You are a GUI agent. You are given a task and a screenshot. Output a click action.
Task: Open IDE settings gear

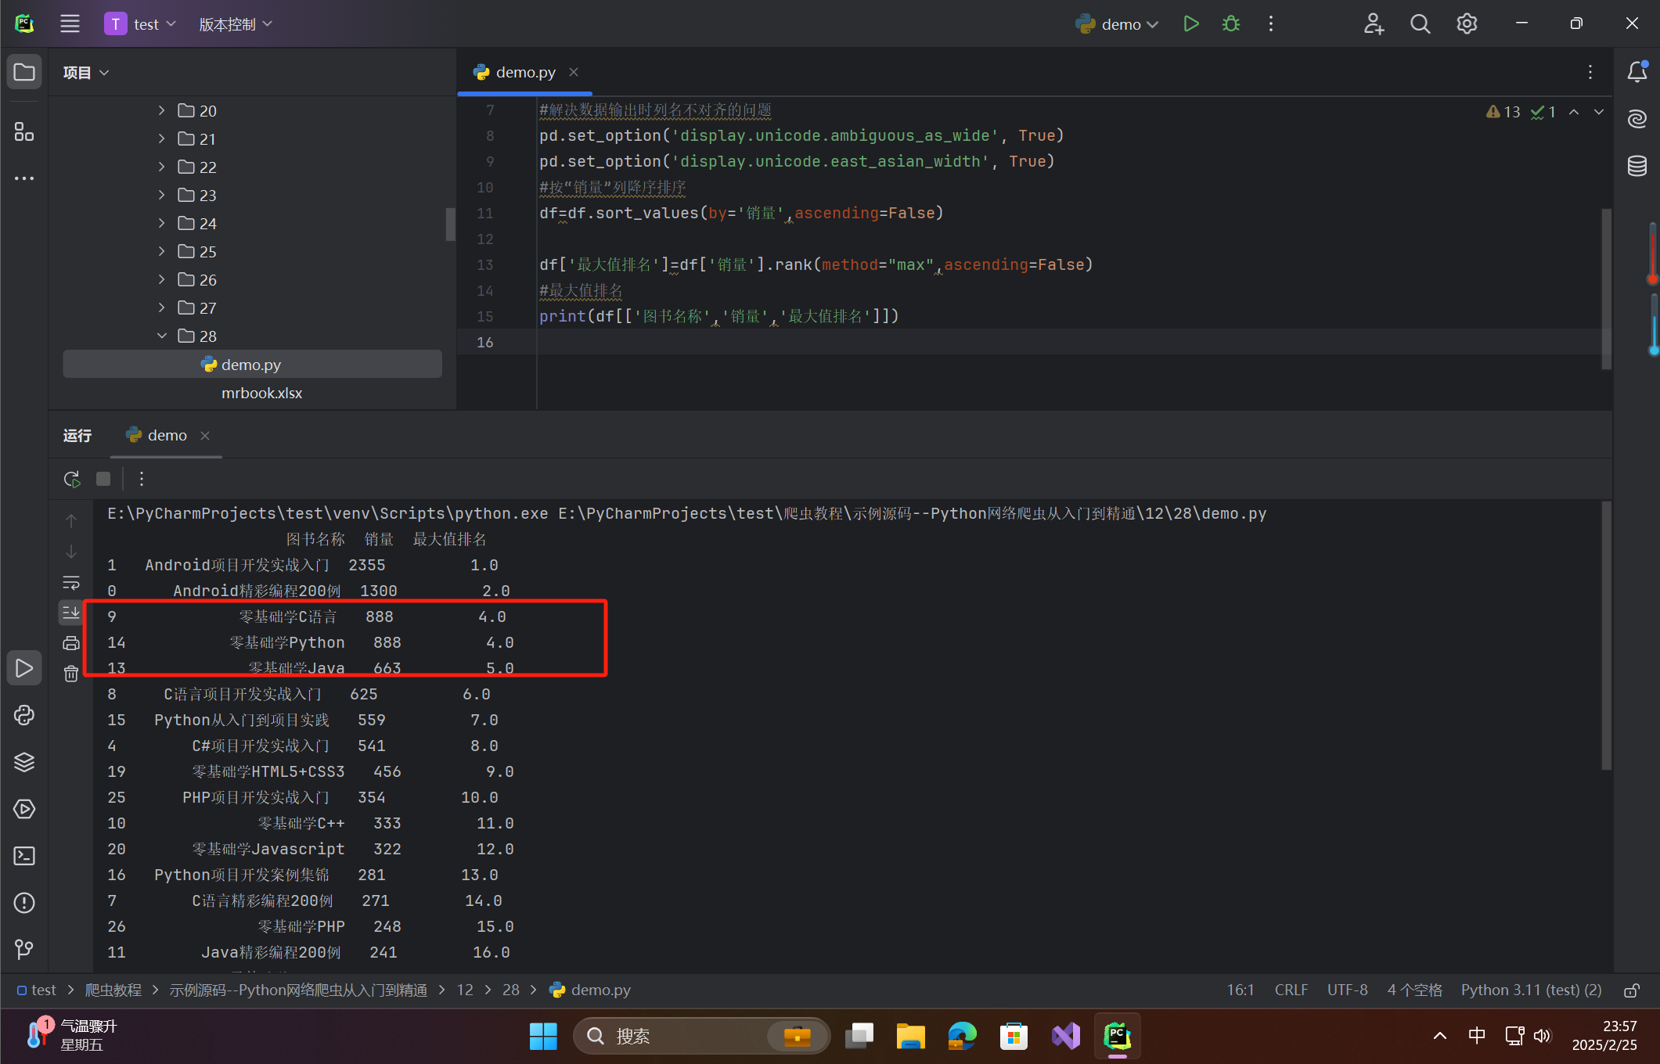(x=1467, y=23)
